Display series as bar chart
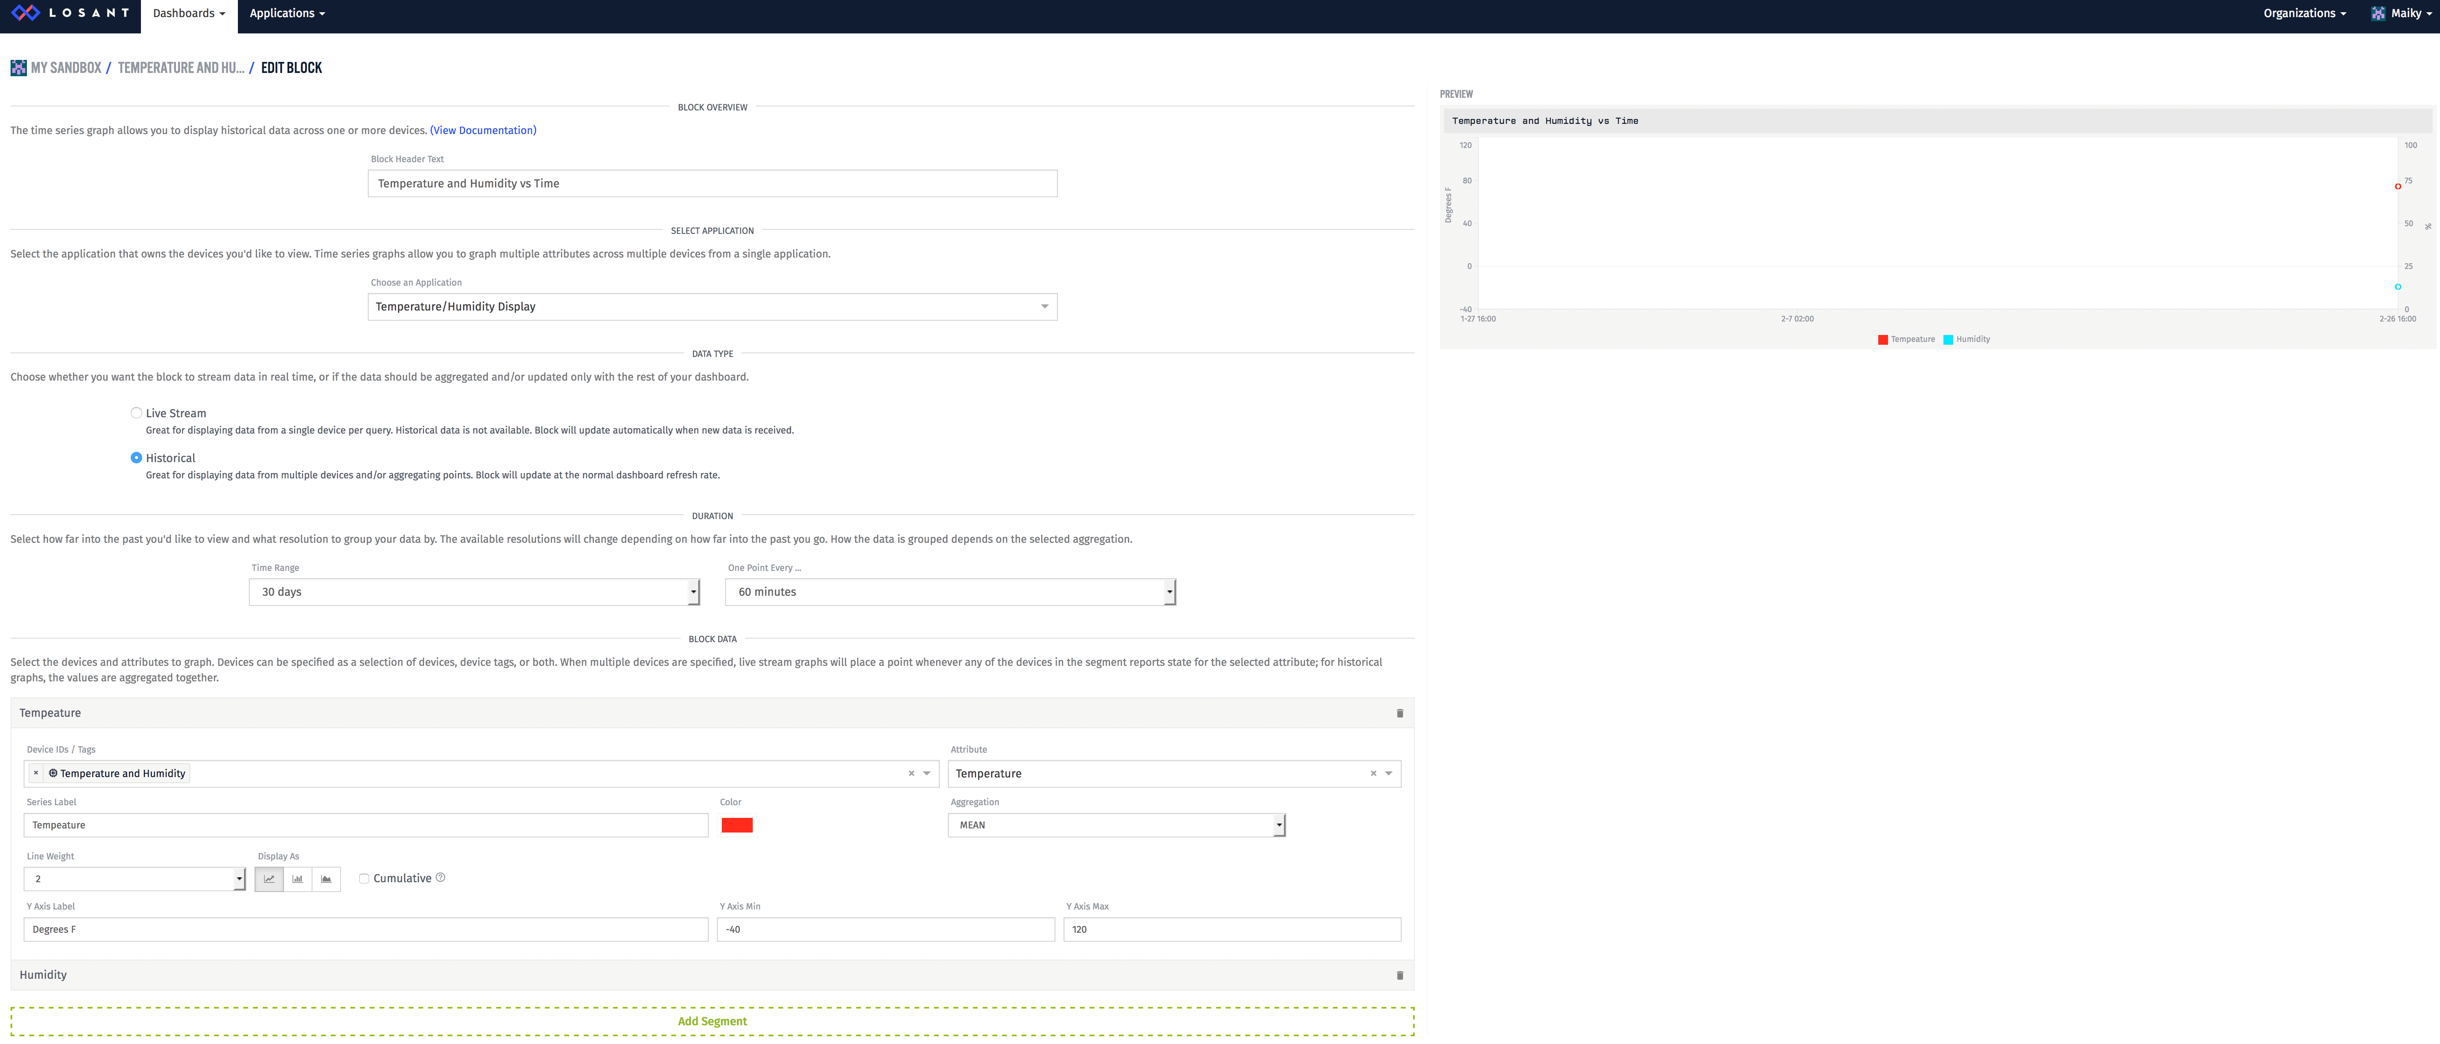 tap(297, 879)
